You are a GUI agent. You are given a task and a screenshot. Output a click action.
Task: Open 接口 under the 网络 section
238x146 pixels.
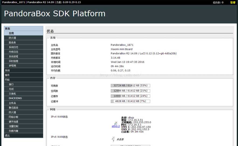coord(23,84)
